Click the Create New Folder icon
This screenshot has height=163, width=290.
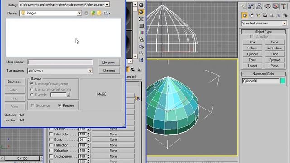[99, 13]
